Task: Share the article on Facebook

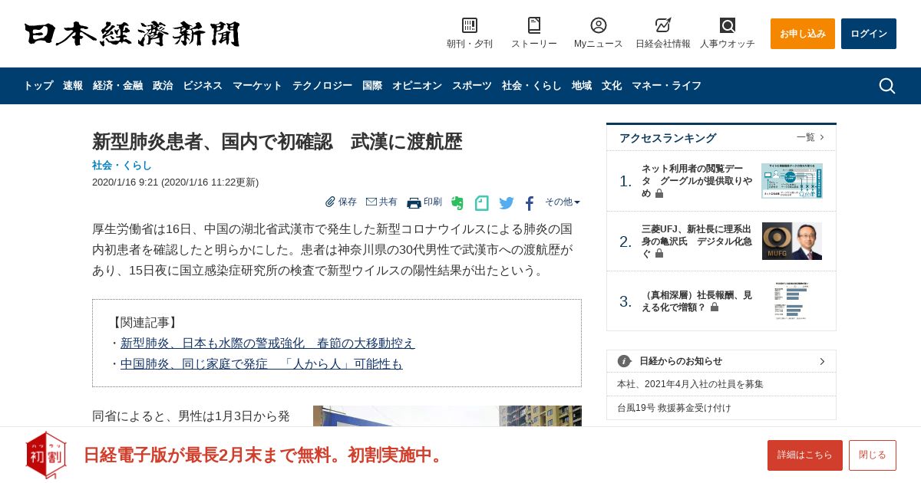Action: click(530, 203)
